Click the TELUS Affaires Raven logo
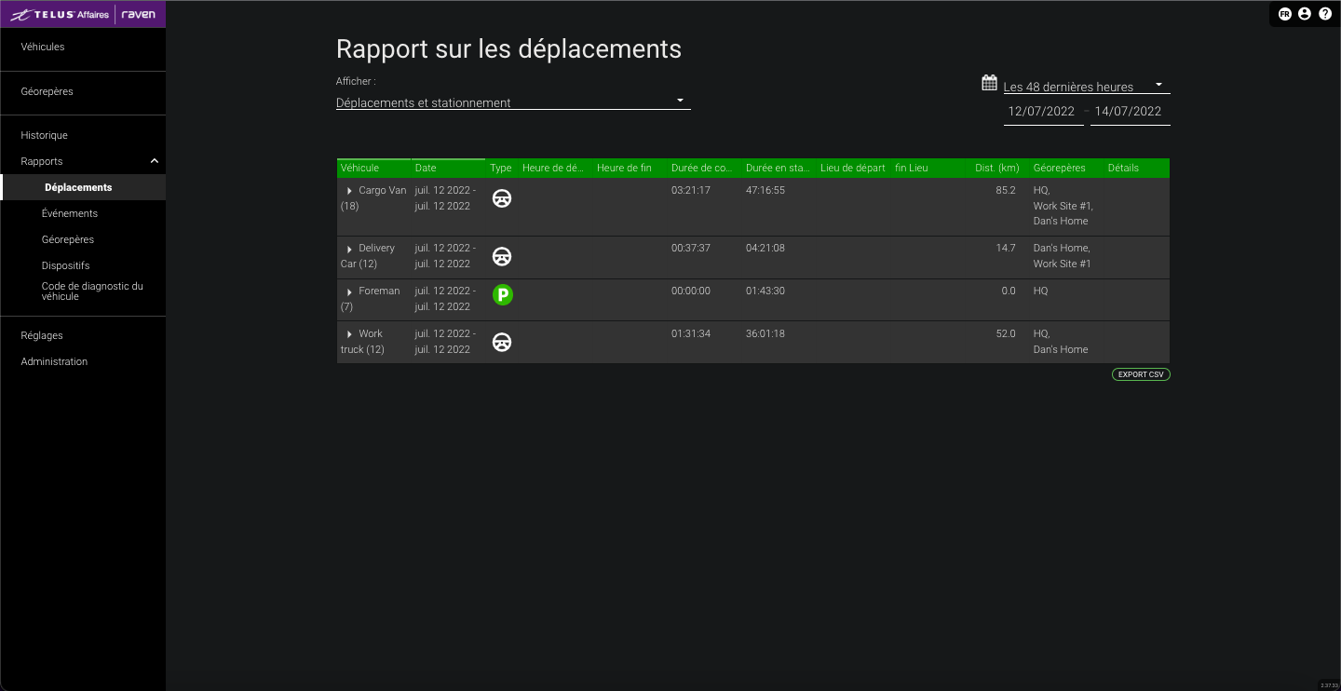The width and height of the screenshot is (1341, 691). click(x=83, y=14)
